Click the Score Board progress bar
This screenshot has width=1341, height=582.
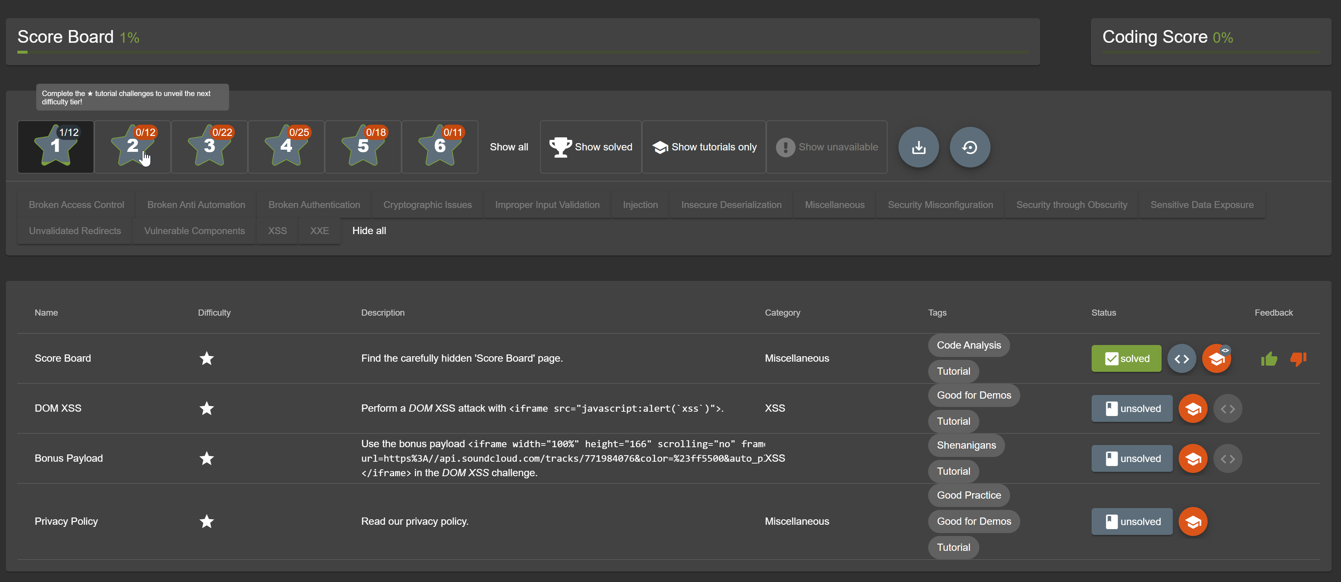click(522, 52)
